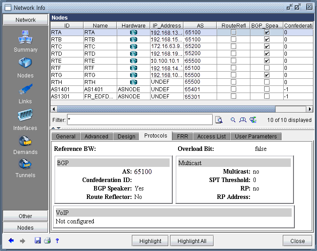
Task: Go to the Demands section
Action: pos(25,144)
